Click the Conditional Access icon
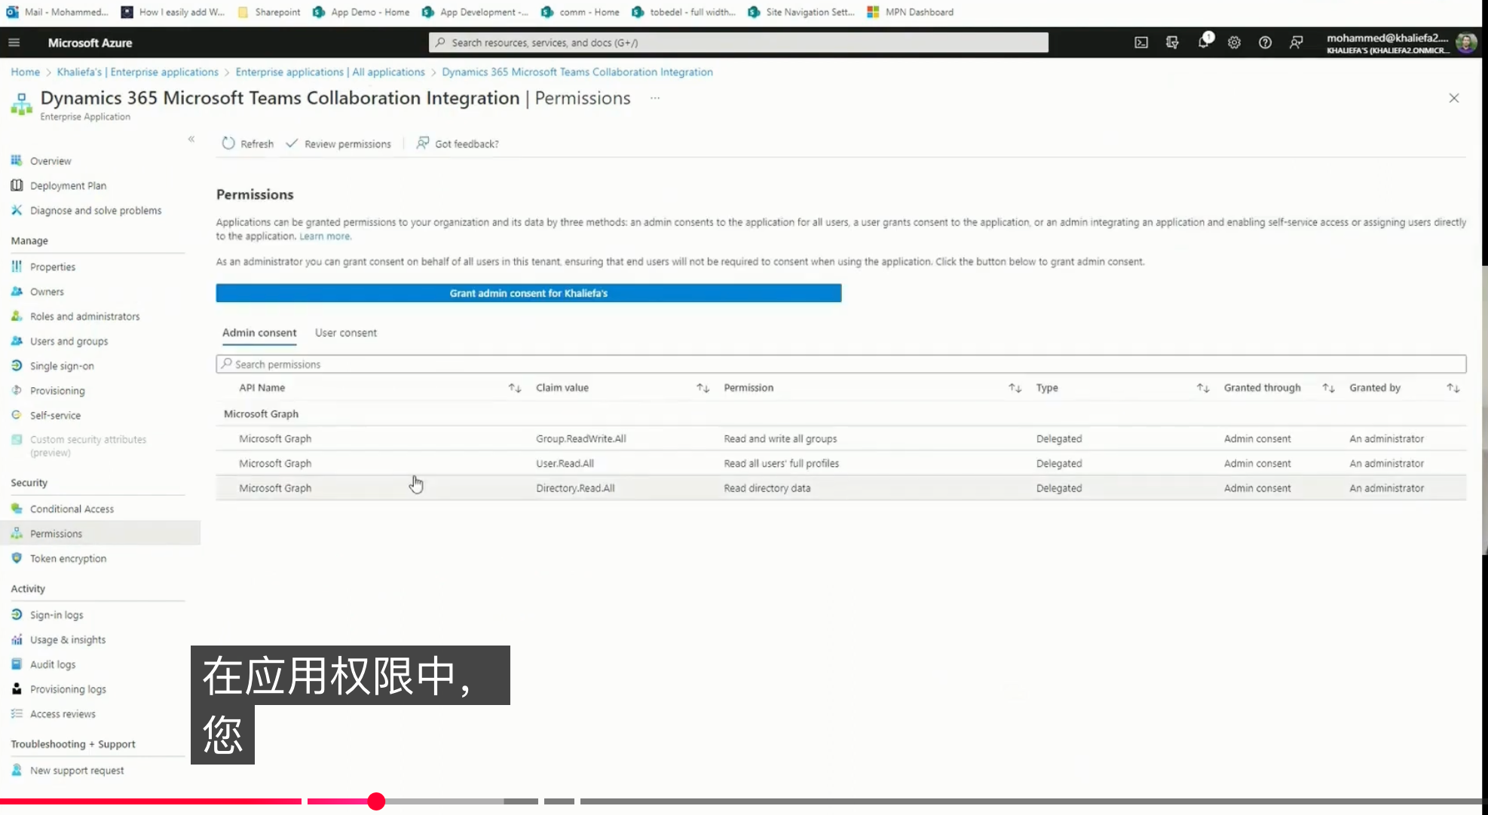 pos(17,509)
